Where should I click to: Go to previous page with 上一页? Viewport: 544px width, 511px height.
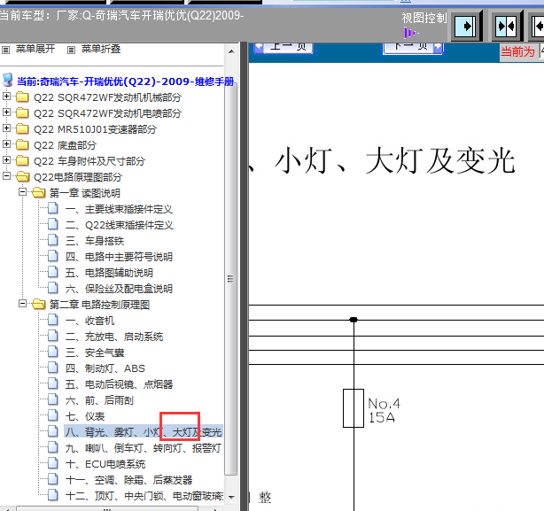pyautogui.click(x=284, y=48)
